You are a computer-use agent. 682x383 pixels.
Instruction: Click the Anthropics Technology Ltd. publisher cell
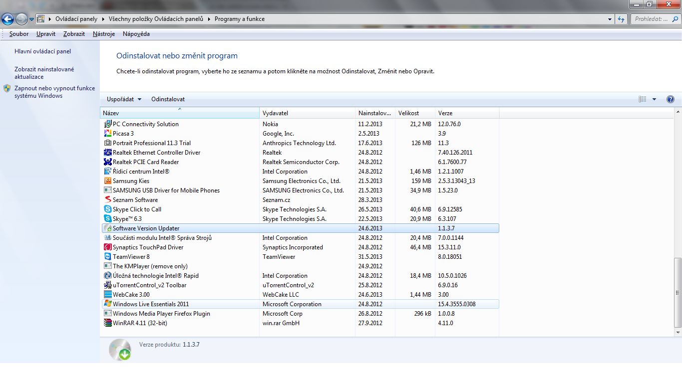pyautogui.click(x=299, y=143)
